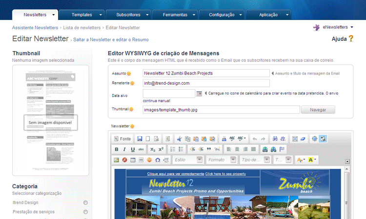This screenshot has width=366, height=219.
Task: Expand the Configuração tab arrow
Action: (x=241, y=15)
